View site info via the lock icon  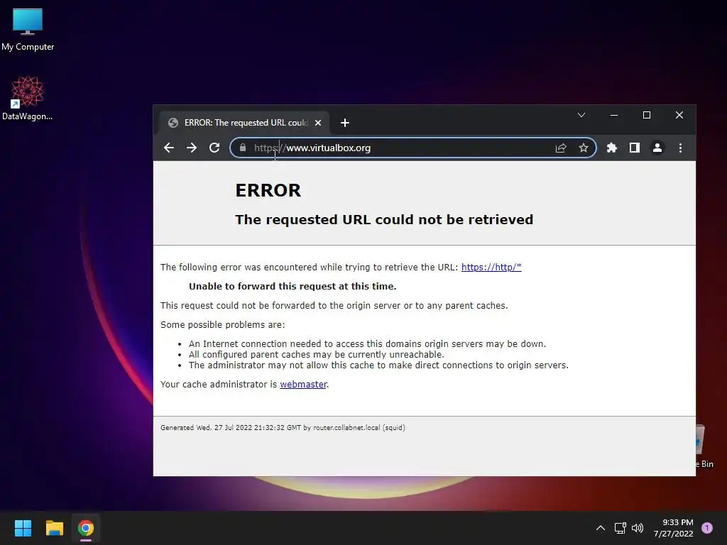click(x=243, y=148)
